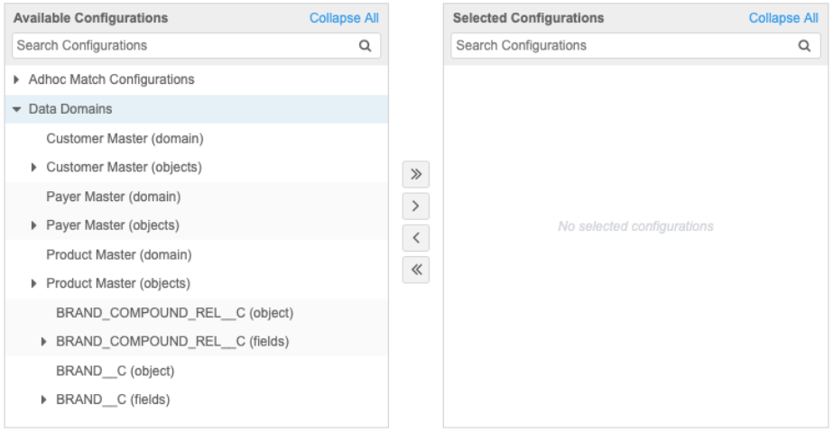Click the move selected left arrow button

pos(415,238)
